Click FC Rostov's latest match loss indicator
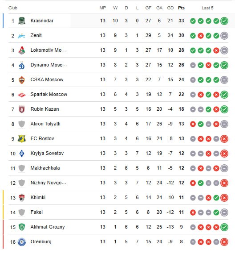 click(224, 139)
